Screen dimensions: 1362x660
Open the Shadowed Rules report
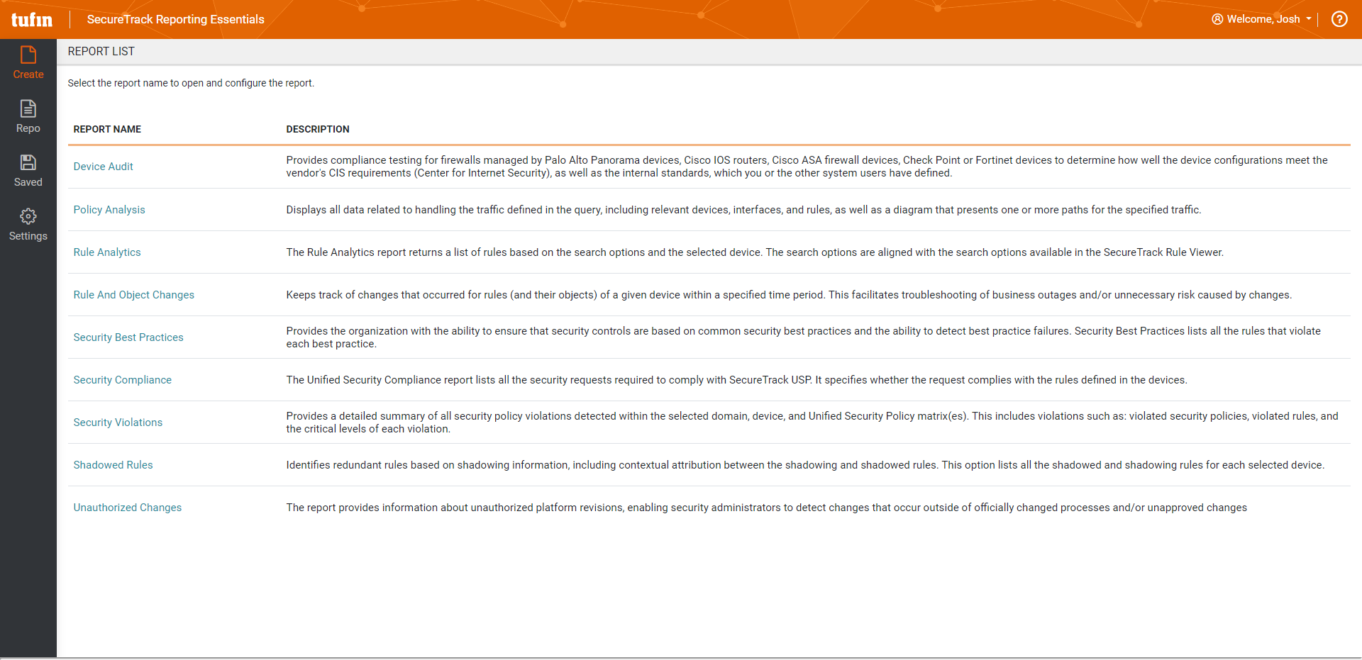coord(113,465)
